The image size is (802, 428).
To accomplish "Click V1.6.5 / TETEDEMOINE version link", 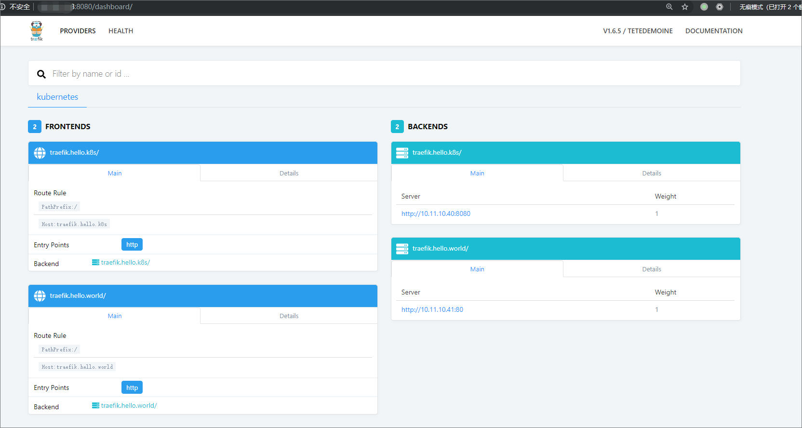I will (x=638, y=31).
